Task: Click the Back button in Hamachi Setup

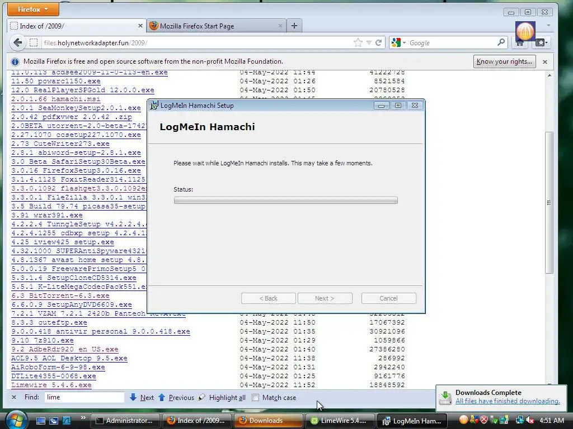Action: pyautogui.click(x=268, y=298)
